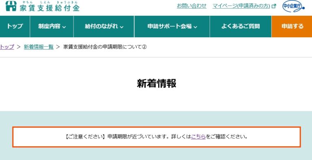Click the 家賃支援給付金 site logo
The height and width of the screenshot is (160, 312).
point(42,6)
